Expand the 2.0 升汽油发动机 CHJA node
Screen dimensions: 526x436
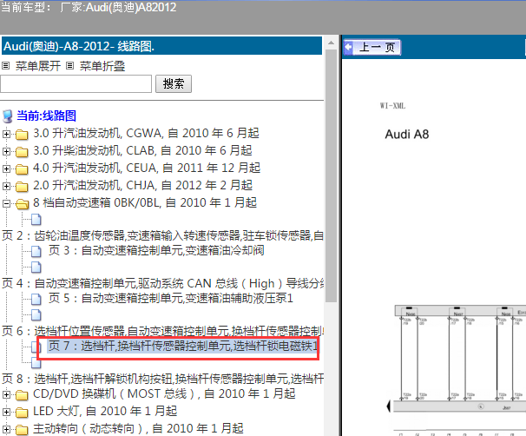tap(6, 186)
